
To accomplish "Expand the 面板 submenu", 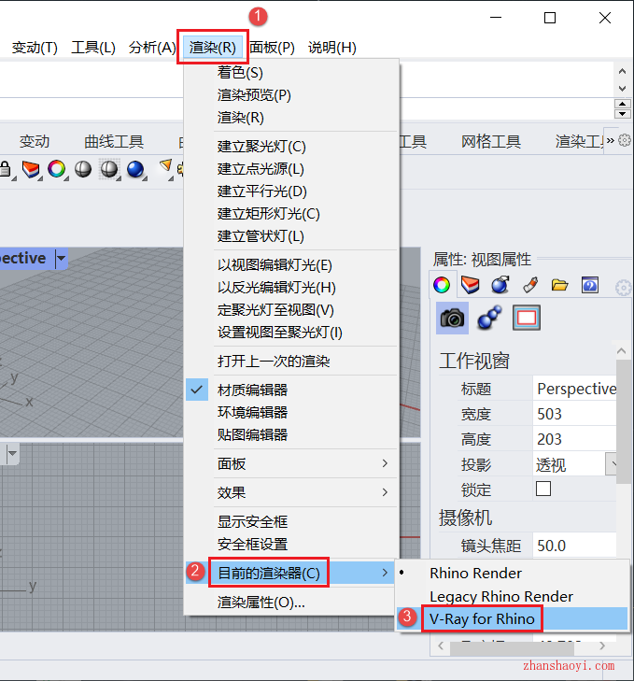I will [291, 464].
